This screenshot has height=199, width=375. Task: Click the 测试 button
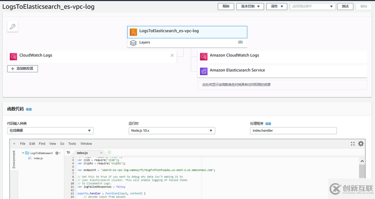click(345, 7)
